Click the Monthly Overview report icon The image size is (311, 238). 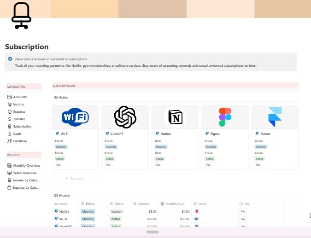tap(9, 165)
